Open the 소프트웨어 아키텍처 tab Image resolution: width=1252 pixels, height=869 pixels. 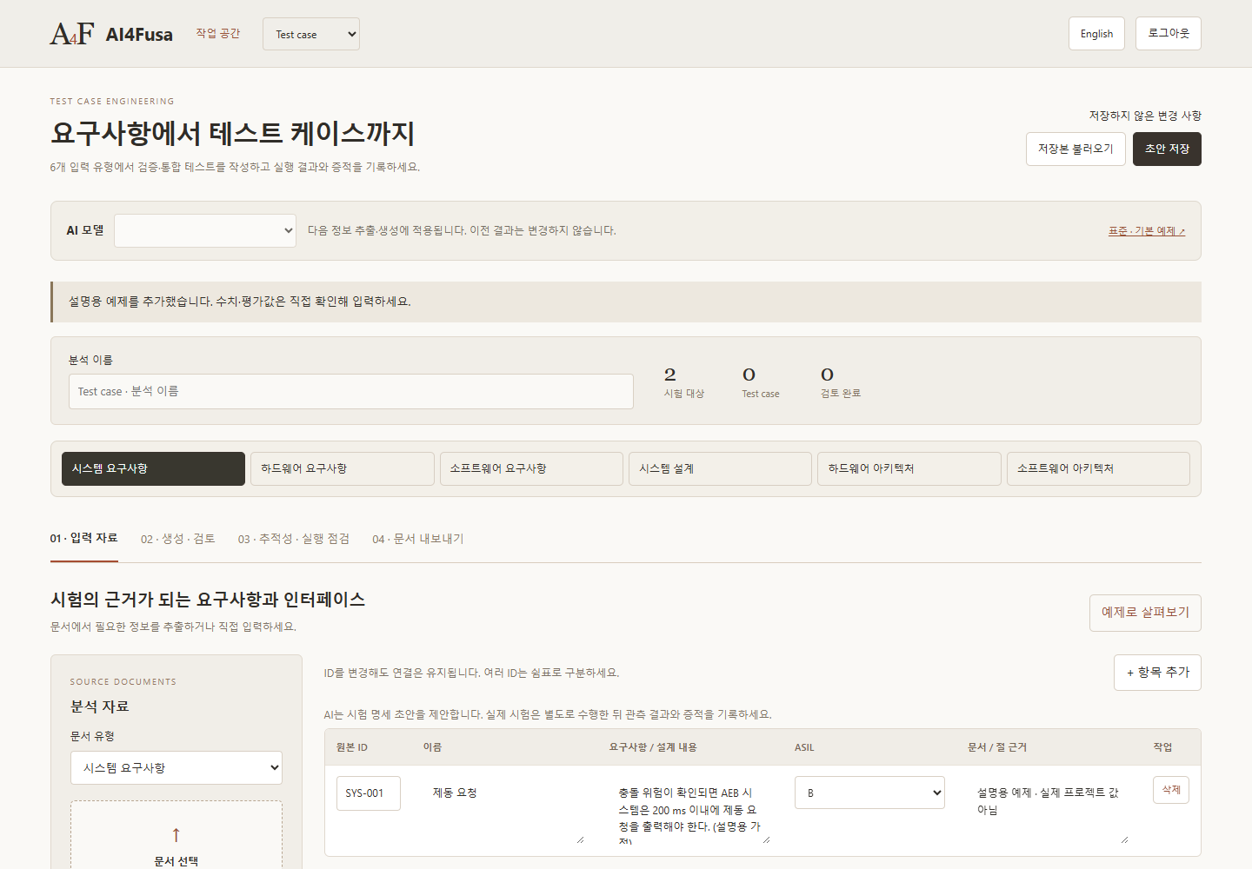(x=1098, y=468)
